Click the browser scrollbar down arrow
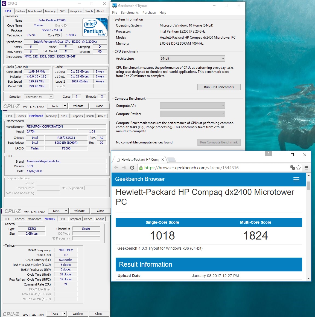 pyautogui.click(x=308, y=279)
